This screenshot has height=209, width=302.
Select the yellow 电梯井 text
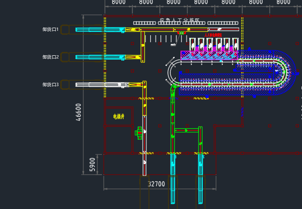pos(119,116)
